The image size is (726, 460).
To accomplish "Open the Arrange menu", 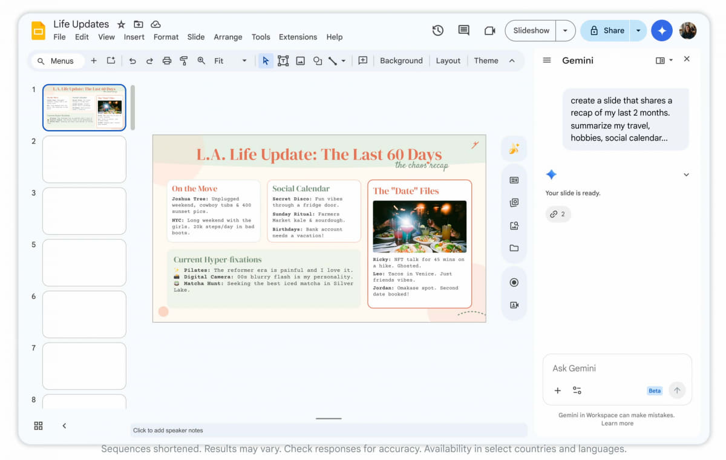I will (228, 37).
